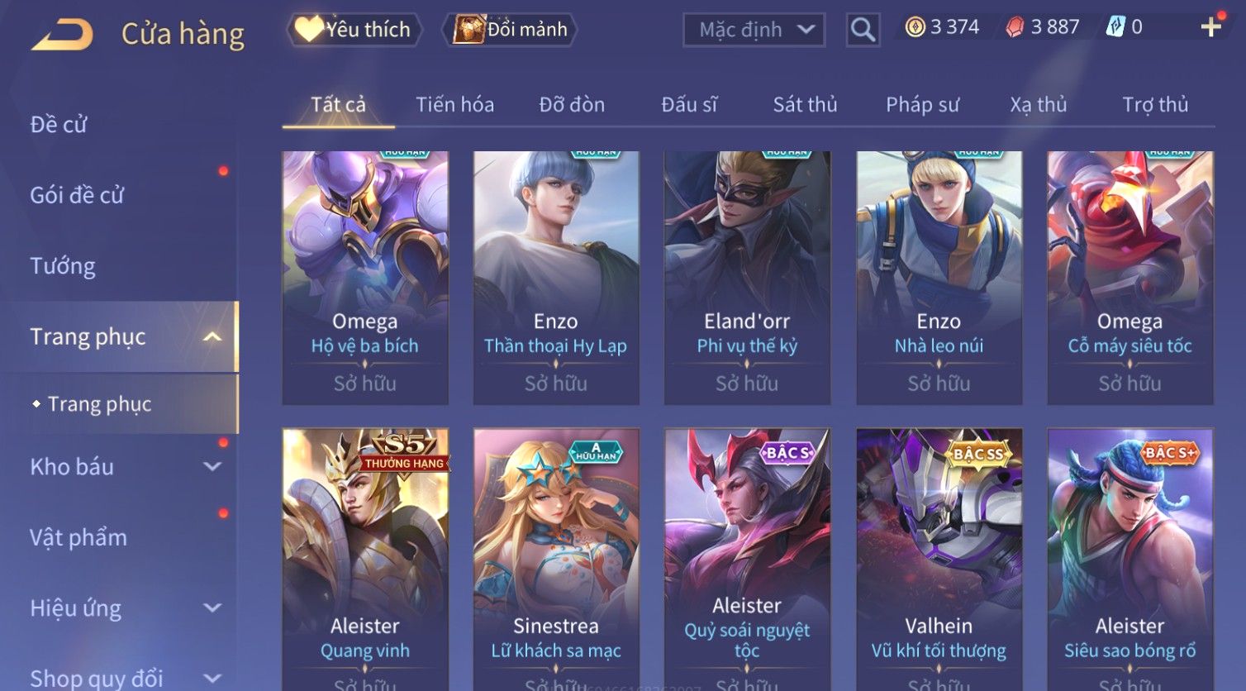Open the Mặc định sort dropdown
Image resolution: width=1246 pixels, height=691 pixels.
click(x=754, y=30)
